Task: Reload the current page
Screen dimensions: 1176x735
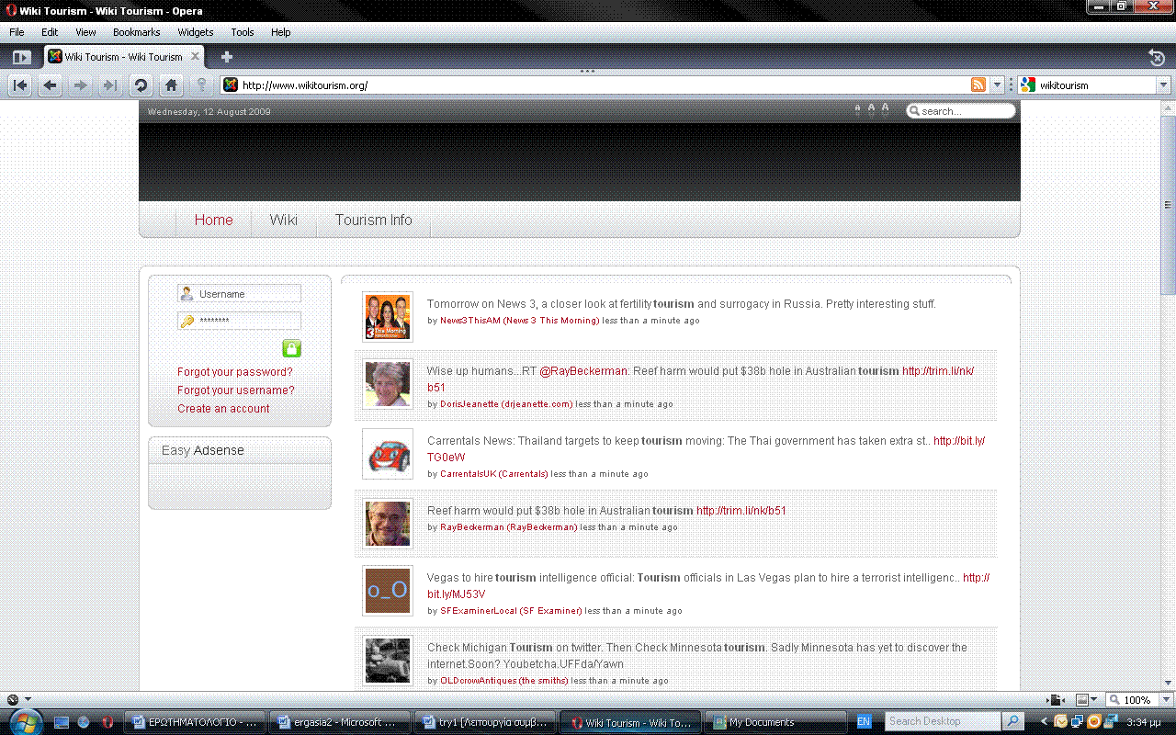Action: coord(141,85)
